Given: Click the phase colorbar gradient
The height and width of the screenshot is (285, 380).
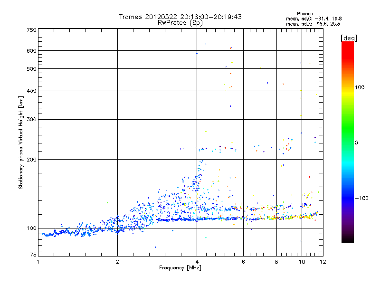Looking at the screenshot, I should pos(348,142).
